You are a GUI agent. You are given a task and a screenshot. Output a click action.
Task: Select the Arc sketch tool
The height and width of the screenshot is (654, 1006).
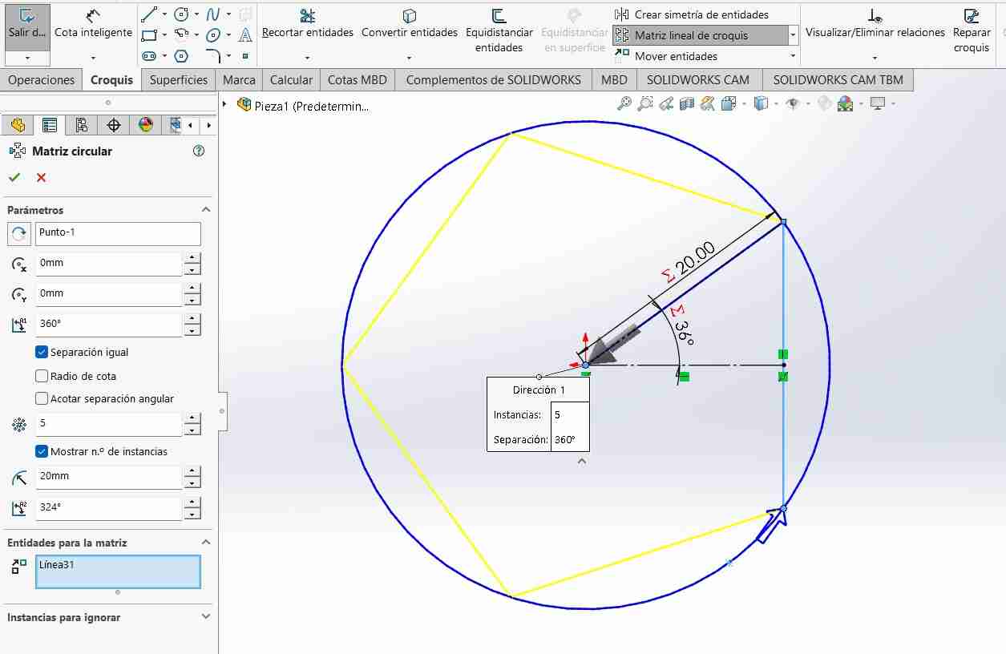(181, 35)
